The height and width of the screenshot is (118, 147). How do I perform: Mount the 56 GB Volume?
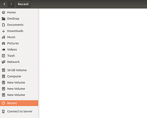point(19,70)
